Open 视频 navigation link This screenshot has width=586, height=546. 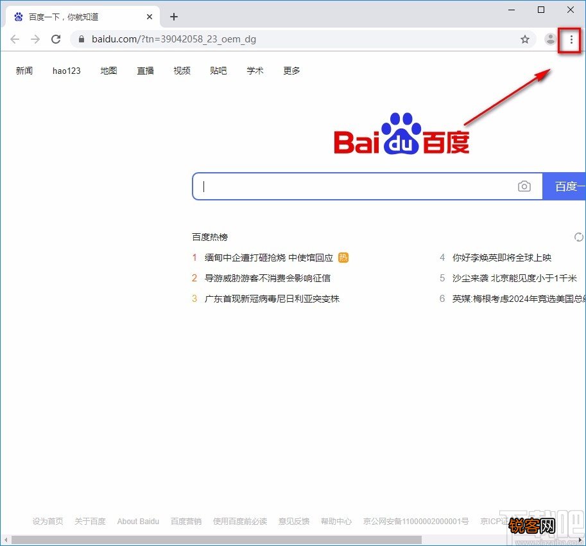182,71
